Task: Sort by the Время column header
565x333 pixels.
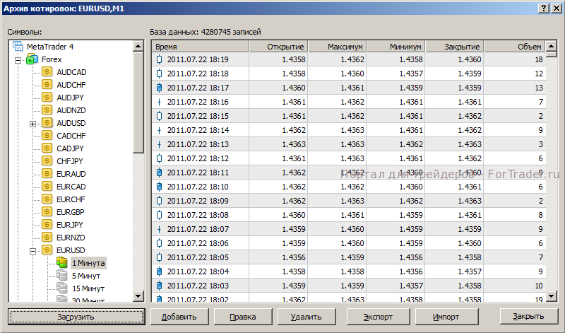Action: (201, 46)
